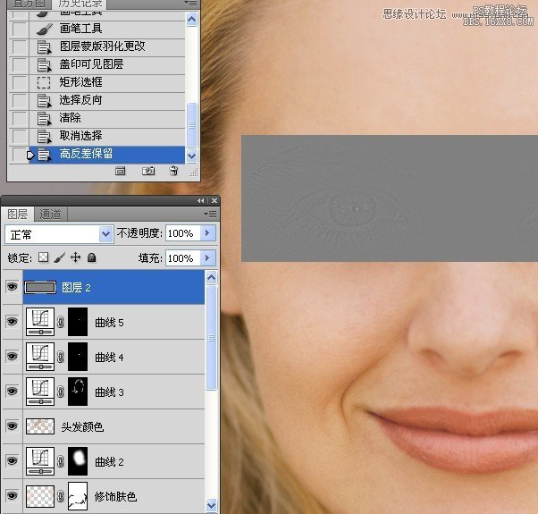Open the layers panel flyout menu

tap(210, 215)
